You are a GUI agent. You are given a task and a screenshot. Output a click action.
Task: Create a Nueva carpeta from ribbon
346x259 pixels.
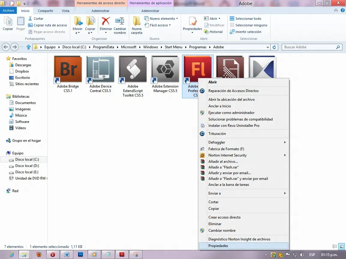point(137,25)
